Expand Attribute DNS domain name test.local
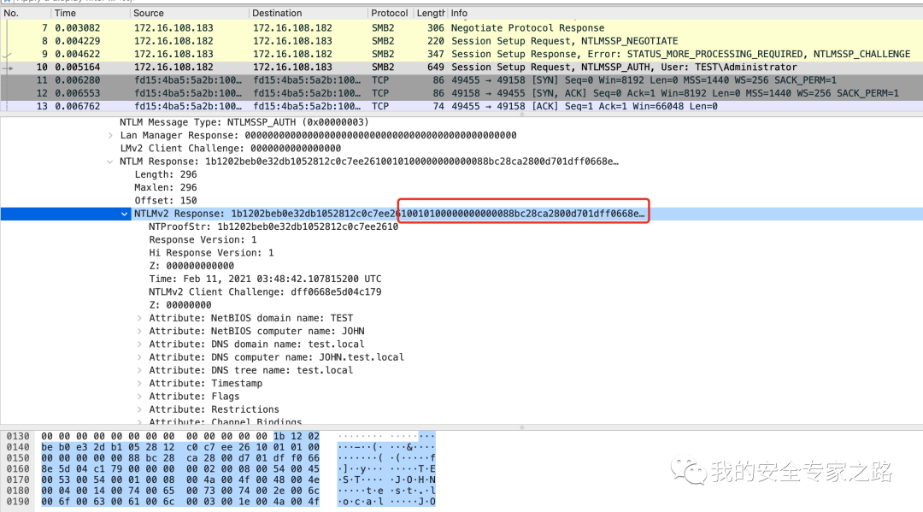923x512 pixels. [x=139, y=344]
